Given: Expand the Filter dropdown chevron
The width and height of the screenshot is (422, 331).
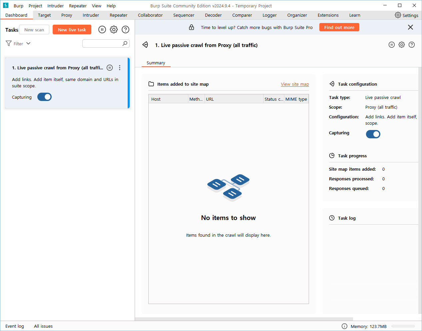Looking at the screenshot, I should [28, 43].
